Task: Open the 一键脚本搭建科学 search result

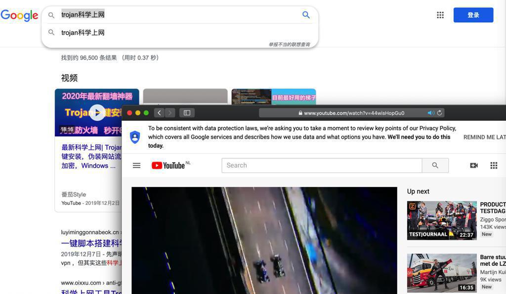Action: tap(91, 243)
